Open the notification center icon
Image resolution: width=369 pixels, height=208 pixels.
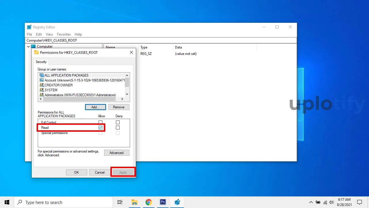click(359, 202)
